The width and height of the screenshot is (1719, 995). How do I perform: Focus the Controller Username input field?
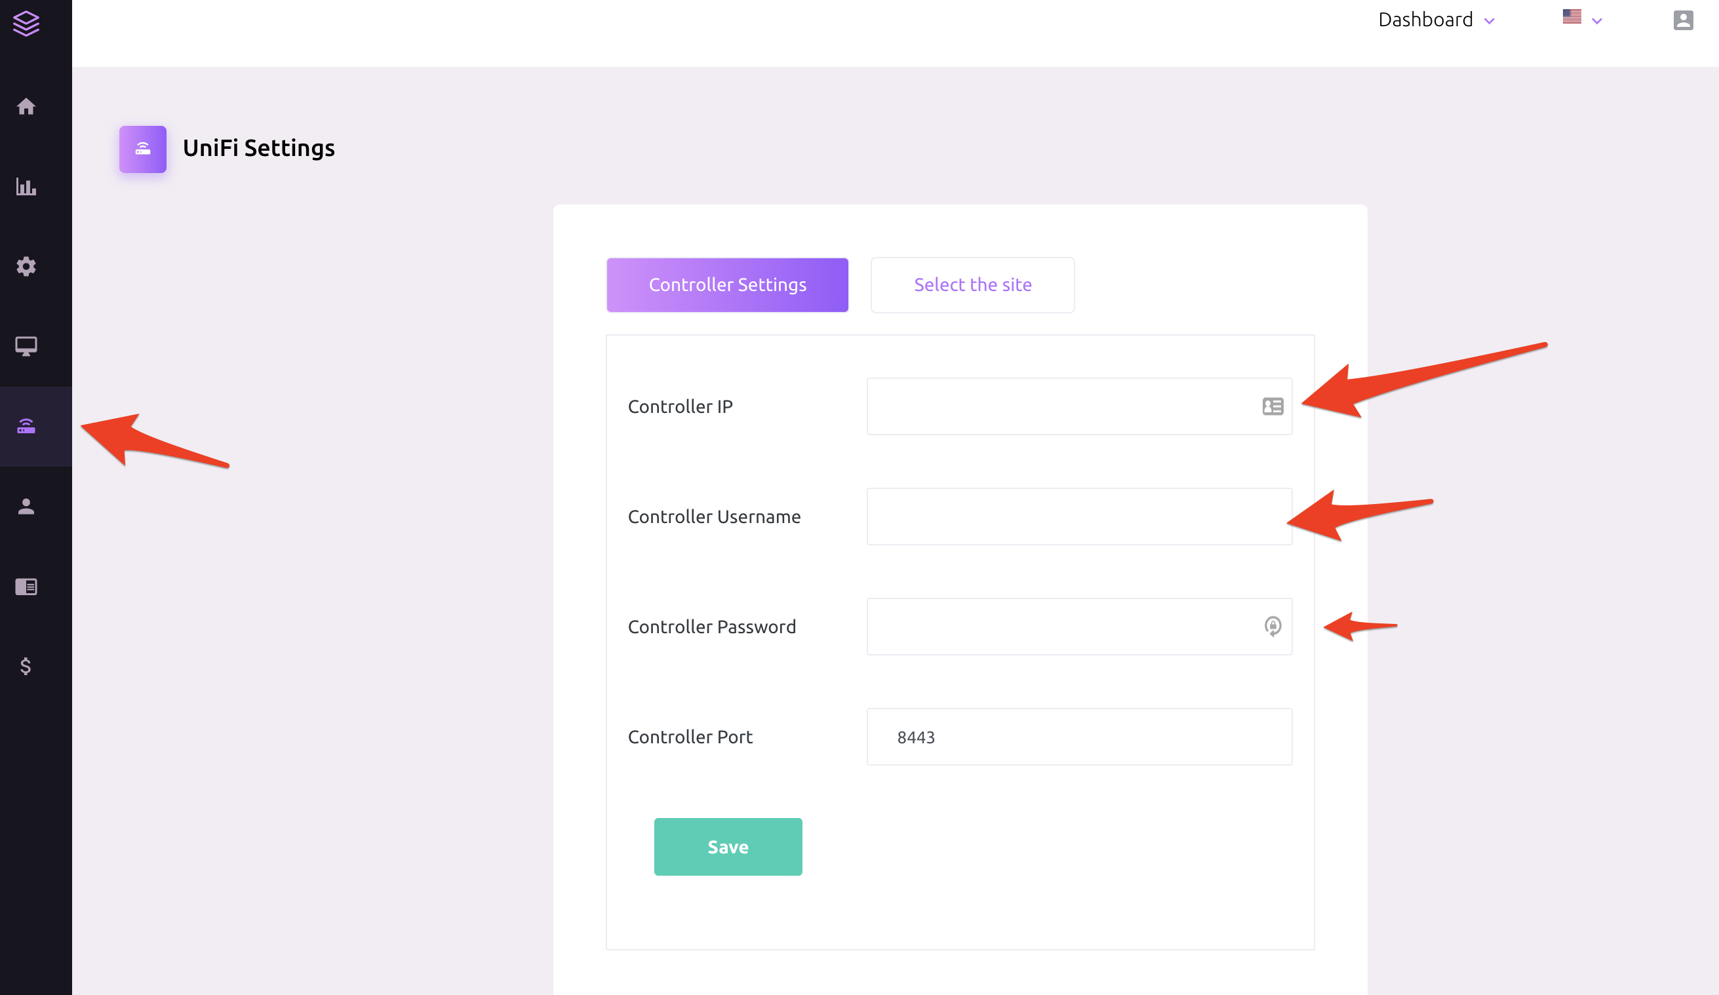click(x=1079, y=517)
